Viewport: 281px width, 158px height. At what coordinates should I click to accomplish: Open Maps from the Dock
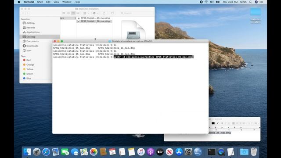pyautogui.click(x=84, y=152)
